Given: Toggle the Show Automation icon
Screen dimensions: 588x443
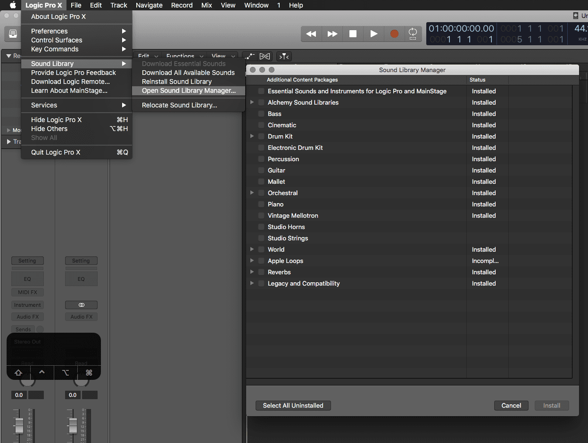Looking at the screenshot, I should point(250,57).
